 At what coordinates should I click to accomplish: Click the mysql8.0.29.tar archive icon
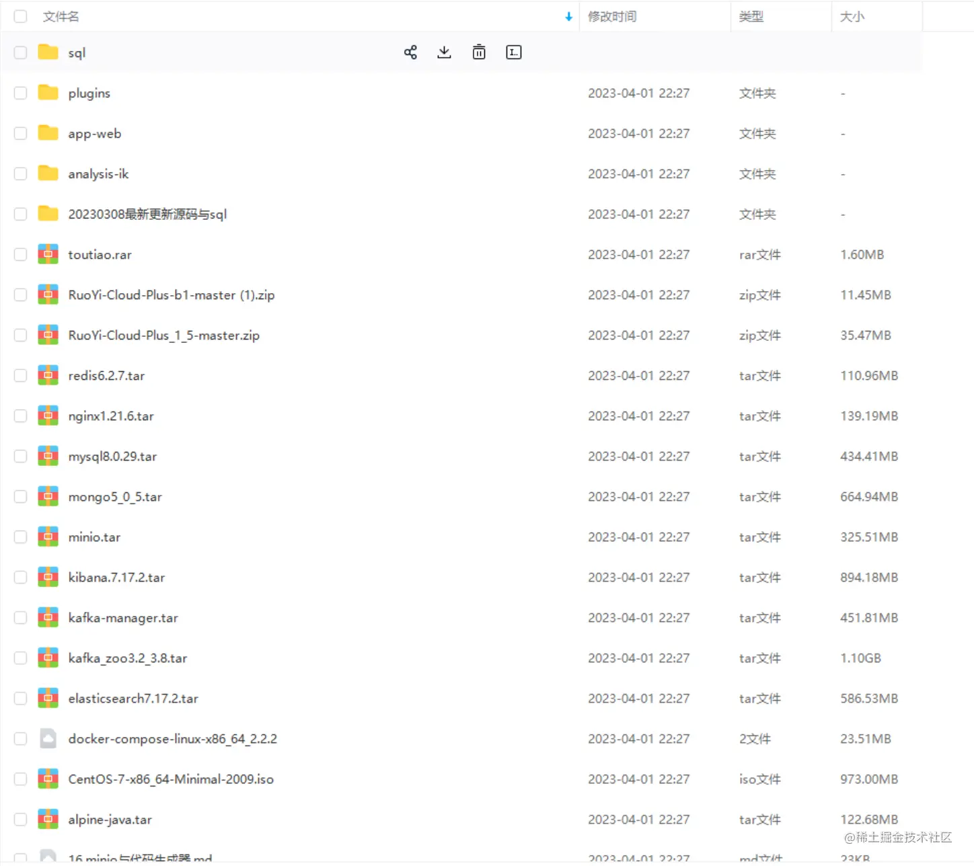48,456
